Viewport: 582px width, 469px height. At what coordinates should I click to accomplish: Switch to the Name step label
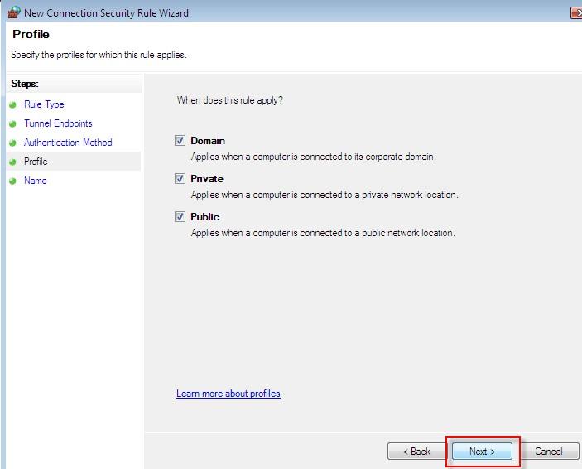(35, 181)
